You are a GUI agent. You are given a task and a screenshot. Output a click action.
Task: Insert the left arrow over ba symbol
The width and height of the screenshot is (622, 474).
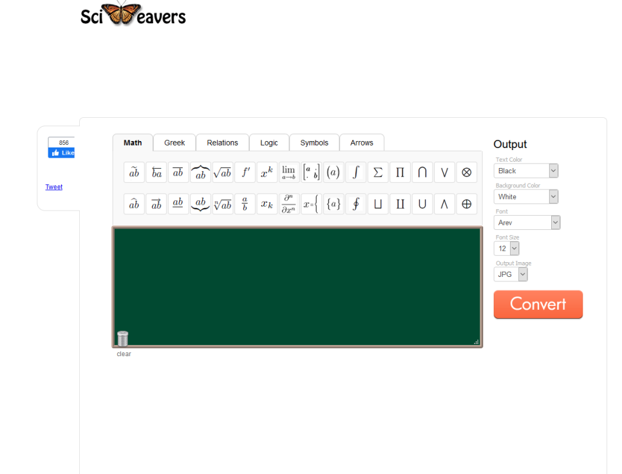pyautogui.click(x=156, y=173)
